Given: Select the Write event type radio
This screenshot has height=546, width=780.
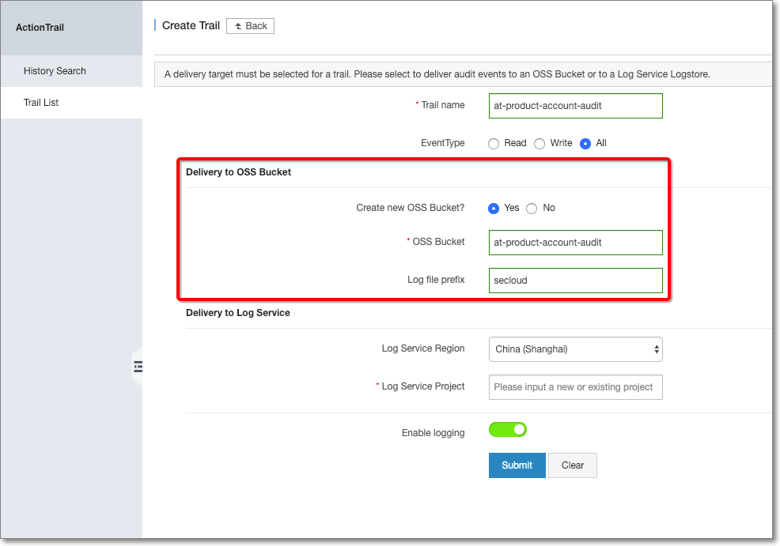Looking at the screenshot, I should [x=540, y=144].
